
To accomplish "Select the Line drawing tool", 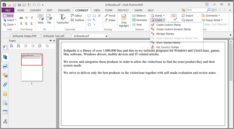I will pyautogui.click(x=94, y=24).
